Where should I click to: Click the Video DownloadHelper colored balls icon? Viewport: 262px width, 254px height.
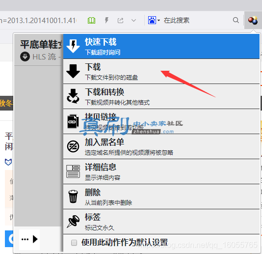click(253, 20)
